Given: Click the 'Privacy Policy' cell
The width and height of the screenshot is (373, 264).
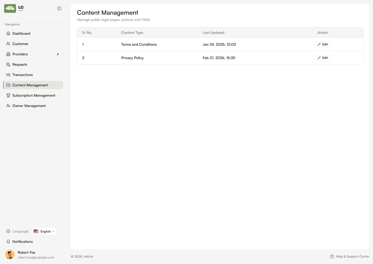Looking at the screenshot, I should [x=132, y=58].
